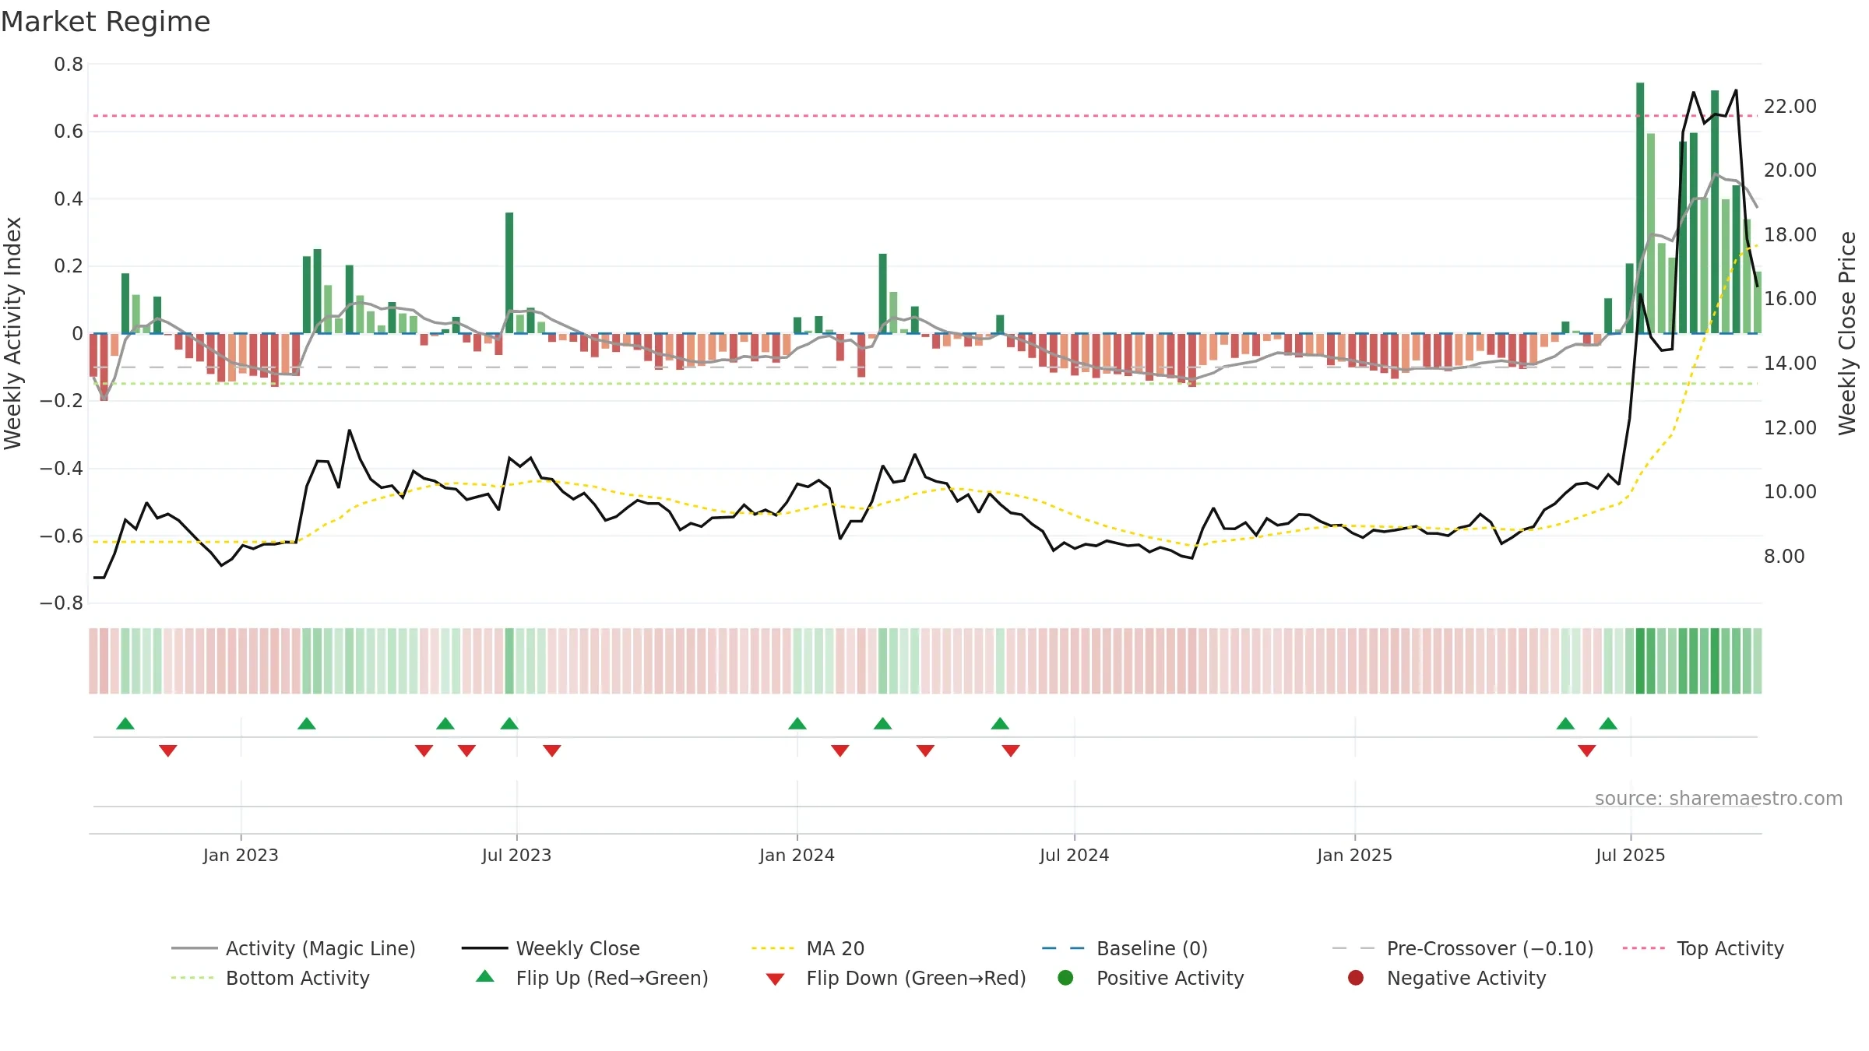Click the Weekly Close Price axis title

(1847, 333)
